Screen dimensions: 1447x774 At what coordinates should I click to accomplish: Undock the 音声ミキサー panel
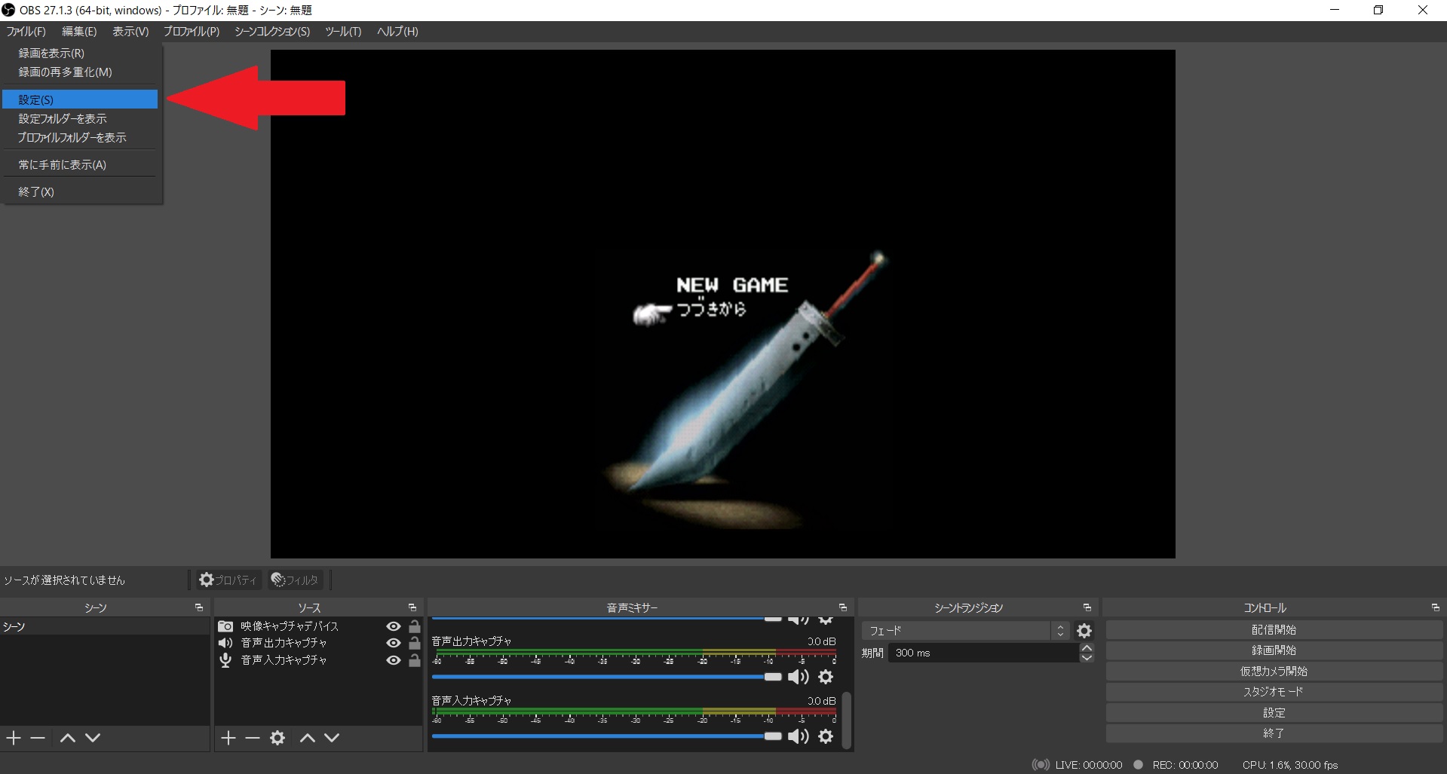click(x=843, y=607)
